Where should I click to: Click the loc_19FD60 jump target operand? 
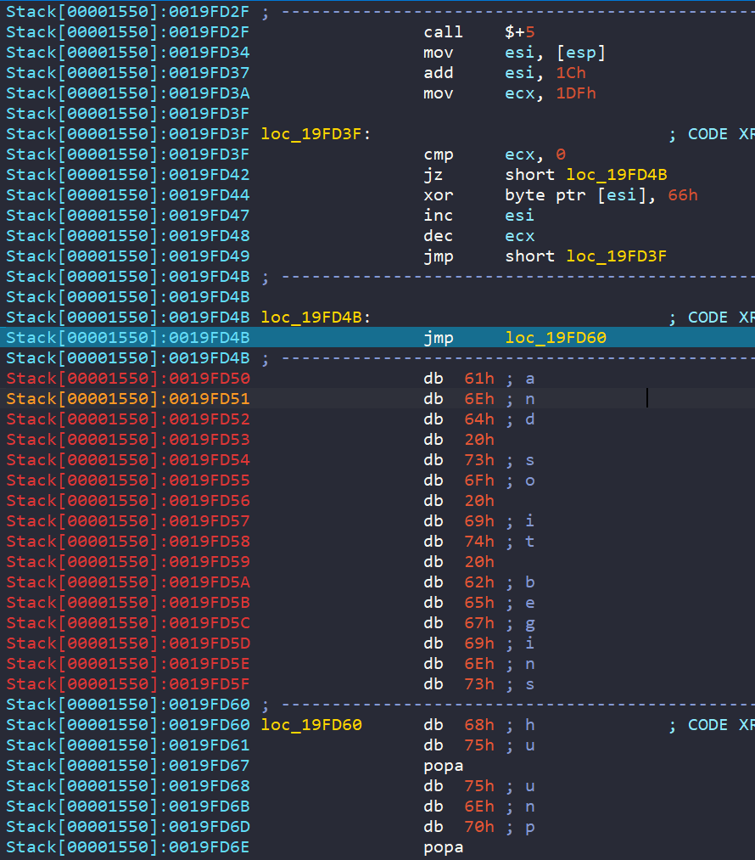(x=555, y=337)
